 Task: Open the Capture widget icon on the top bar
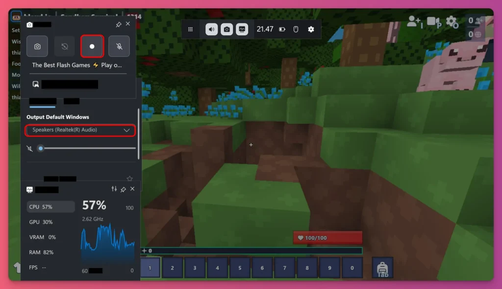(x=226, y=29)
